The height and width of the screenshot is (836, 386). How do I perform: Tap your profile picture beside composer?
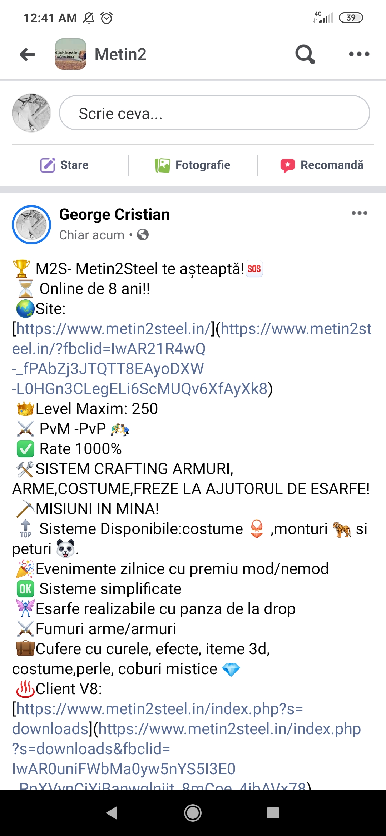[x=31, y=113]
